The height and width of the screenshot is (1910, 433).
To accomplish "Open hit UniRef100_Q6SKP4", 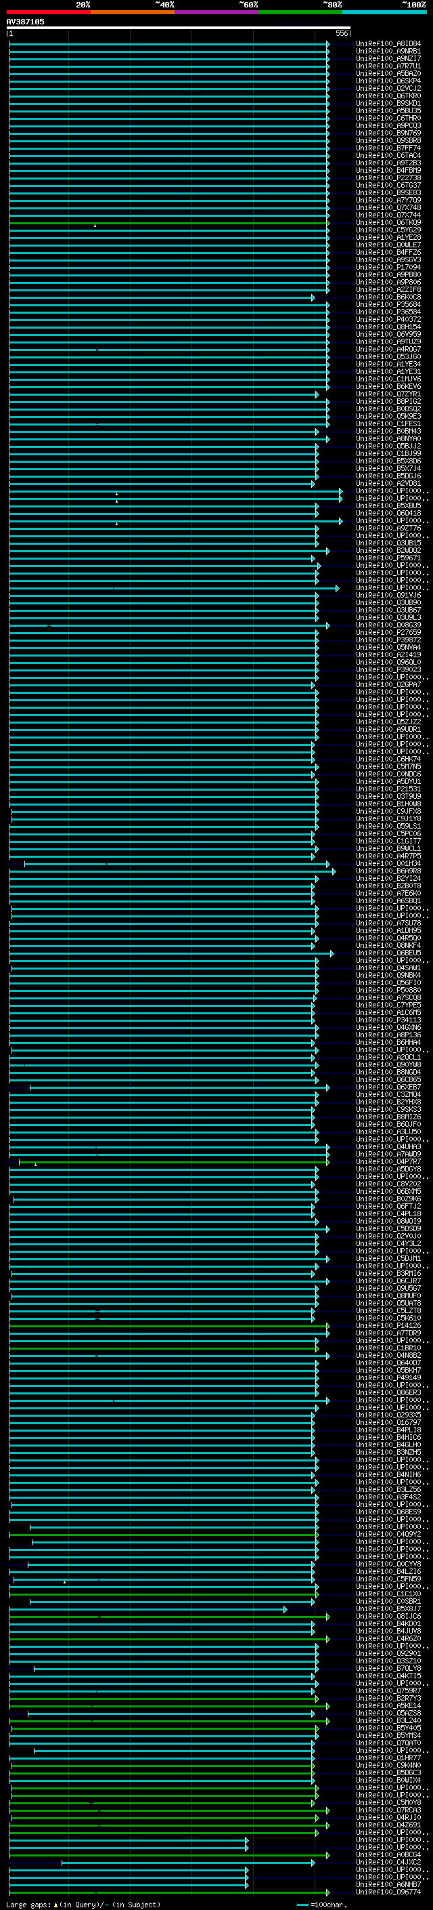I will 388,81.
